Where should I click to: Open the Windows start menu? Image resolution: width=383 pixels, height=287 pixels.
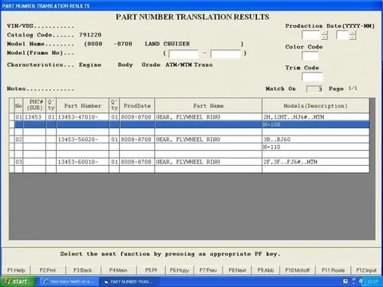pos(18,281)
